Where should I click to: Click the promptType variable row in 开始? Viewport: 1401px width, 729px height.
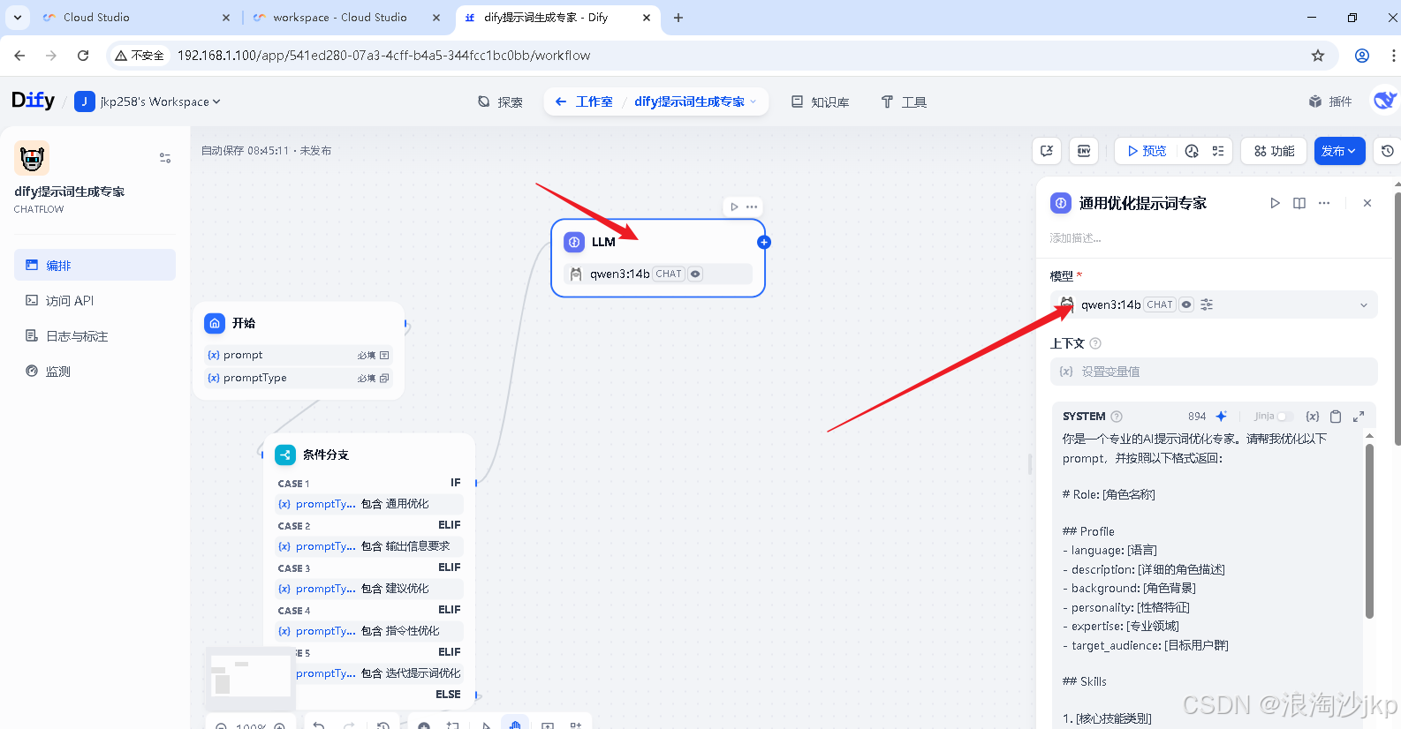coord(299,378)
